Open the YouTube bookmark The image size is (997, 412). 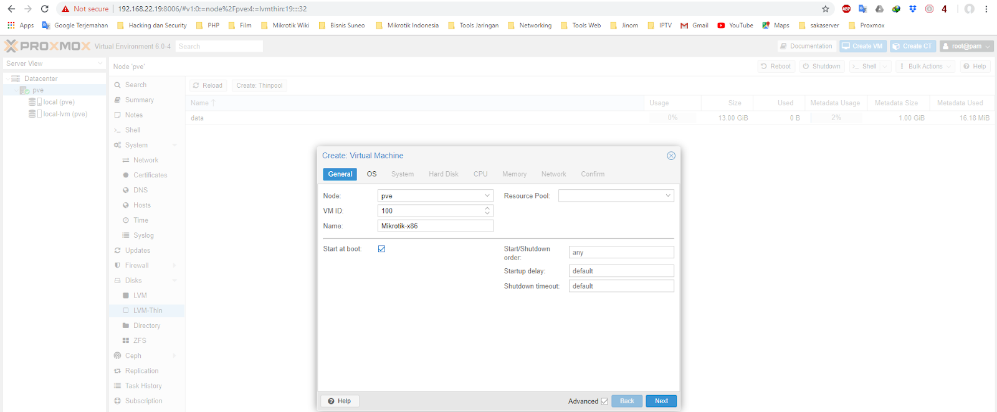pos(735,26)
